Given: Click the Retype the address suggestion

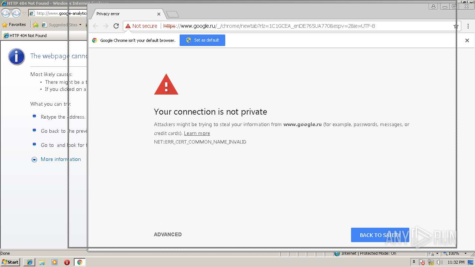Looking at the screenshot, I should [x=63, y=117].
